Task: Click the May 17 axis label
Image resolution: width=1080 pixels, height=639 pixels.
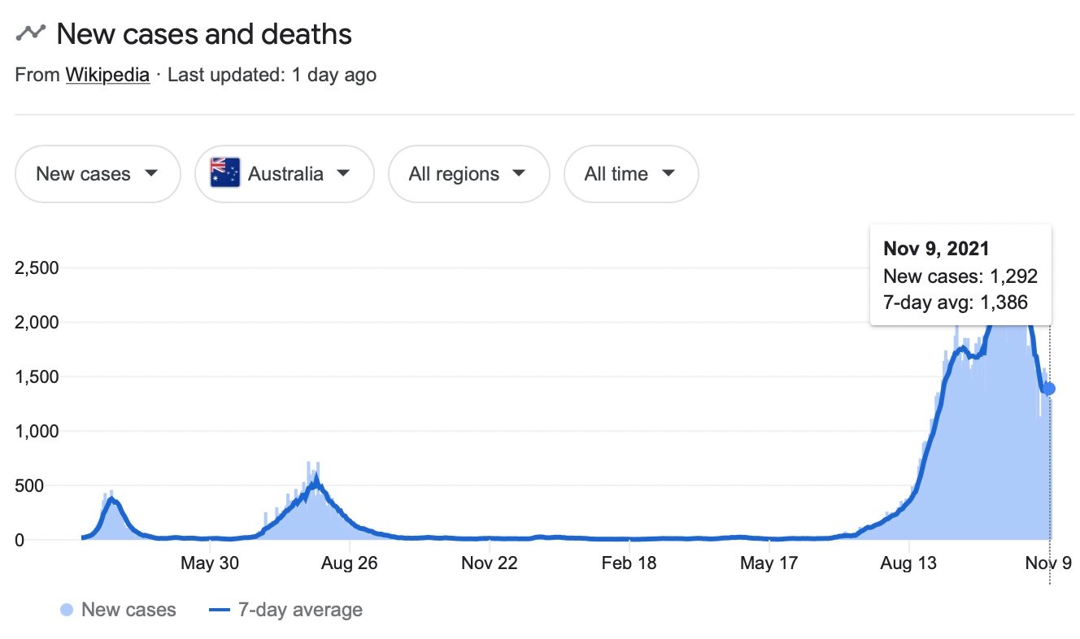Action: [x=769, y=563]
